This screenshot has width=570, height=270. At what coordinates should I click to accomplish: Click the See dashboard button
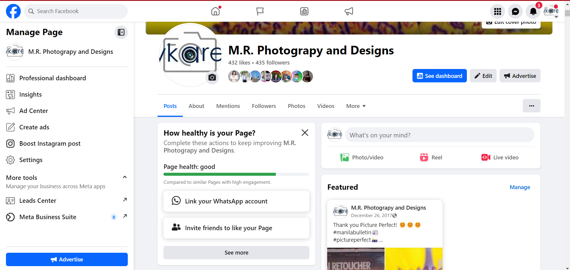pos(440,76)
